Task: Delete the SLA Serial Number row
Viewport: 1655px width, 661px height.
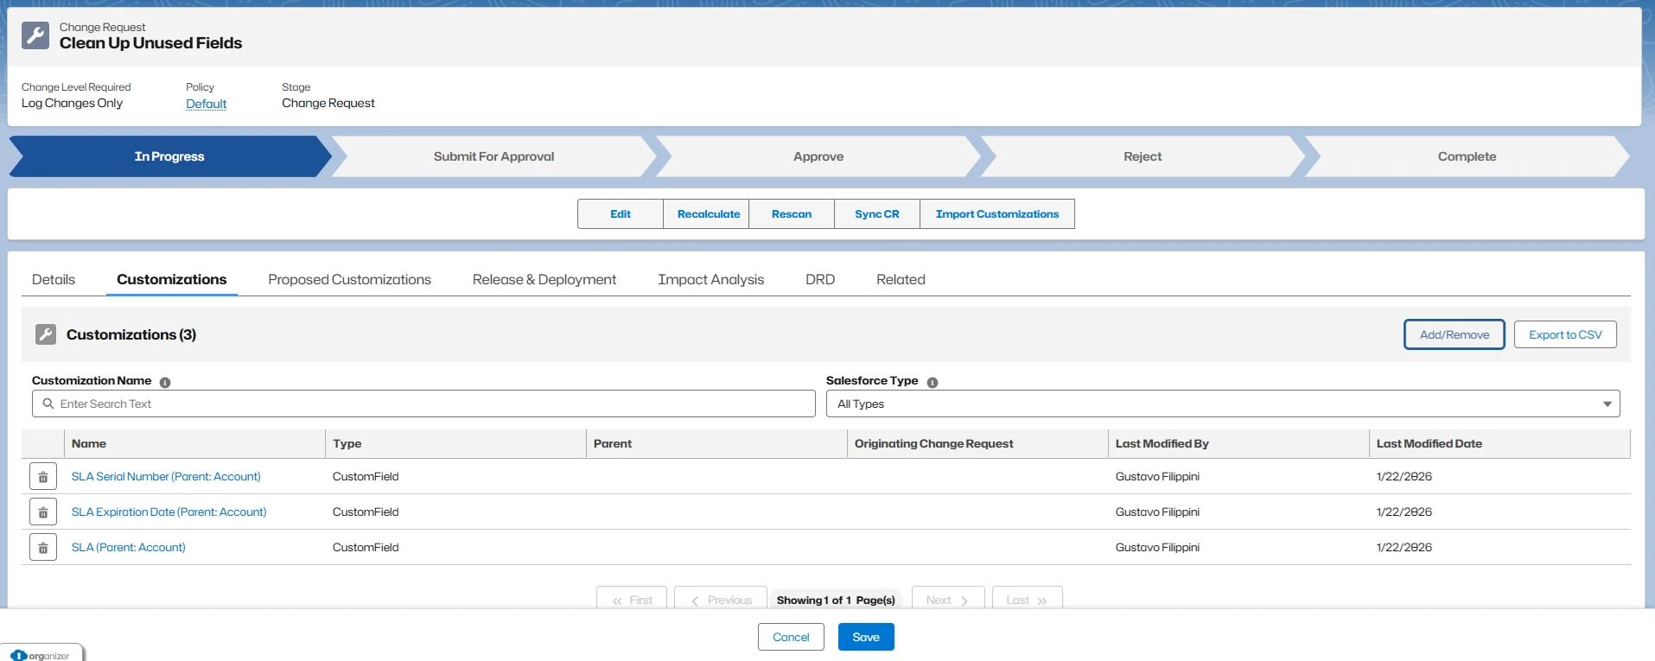Action: coord(43,477)
